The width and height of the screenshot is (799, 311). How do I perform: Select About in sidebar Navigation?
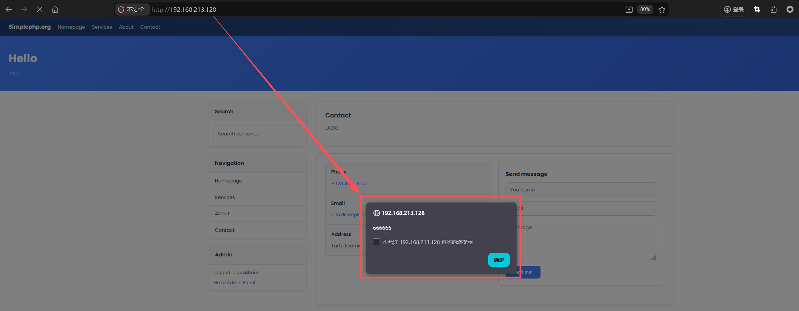tap(258, 214)
